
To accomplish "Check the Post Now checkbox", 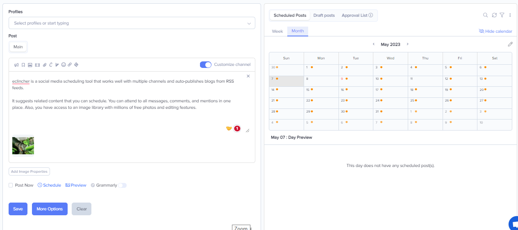I will coord(11,185).
